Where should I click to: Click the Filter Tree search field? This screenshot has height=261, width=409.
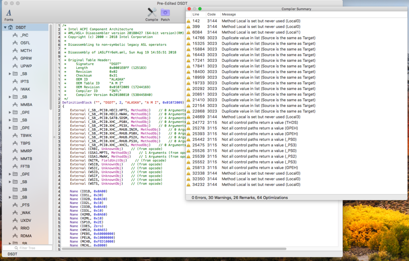tap(28, 248)
